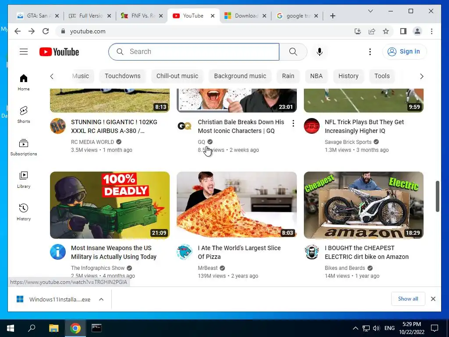Show hidden system tray icons
Viewport: 449px width, 337px height.
pos(355,328)
